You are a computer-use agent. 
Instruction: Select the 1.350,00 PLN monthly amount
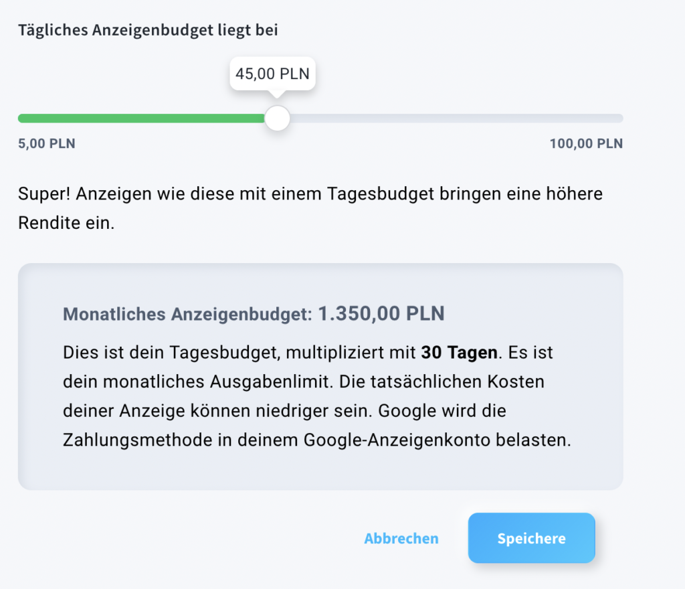(x=381, y=314)
